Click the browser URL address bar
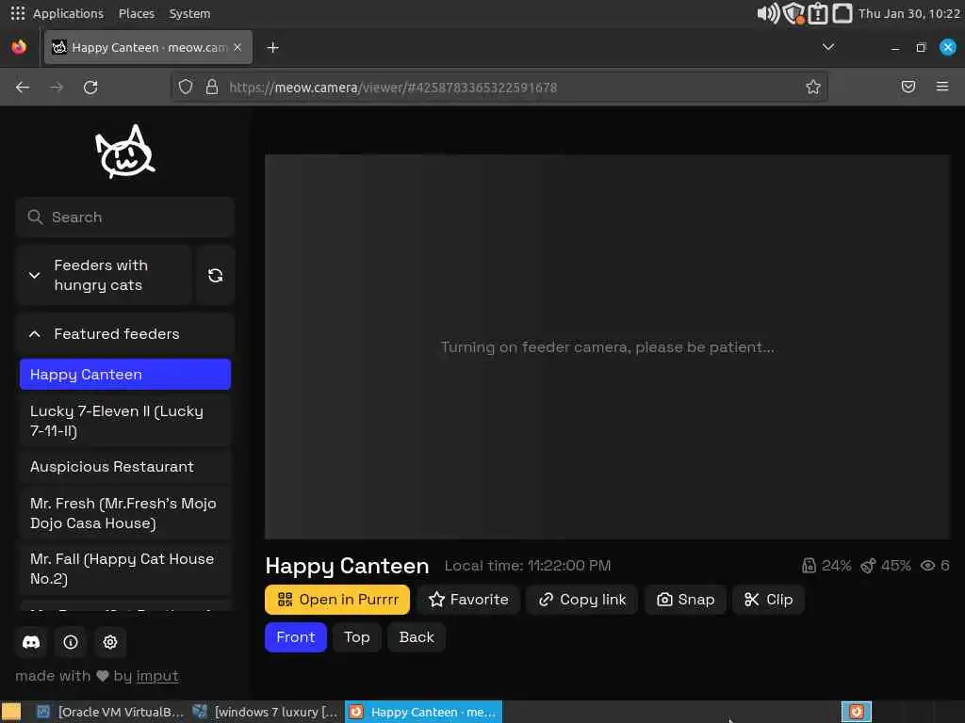 (499, 88)
